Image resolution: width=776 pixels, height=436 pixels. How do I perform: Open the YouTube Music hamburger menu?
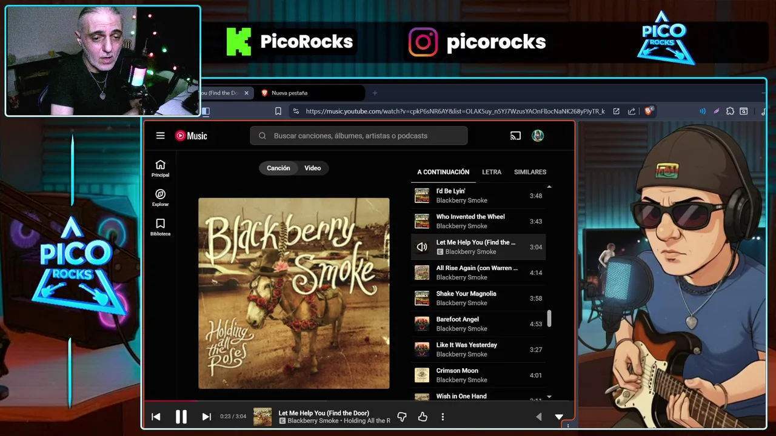pyautogui.click(x=160, y=136)
